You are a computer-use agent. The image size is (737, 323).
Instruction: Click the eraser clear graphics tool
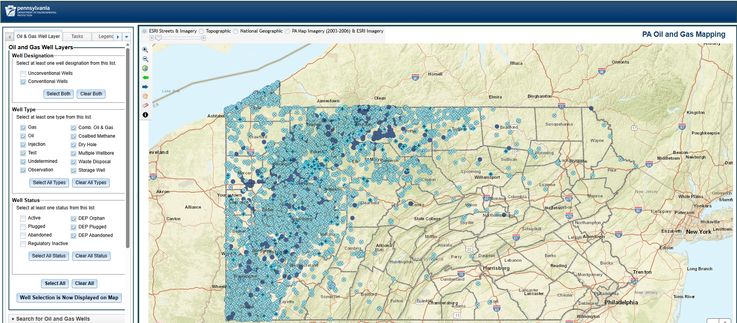(145, 105)
